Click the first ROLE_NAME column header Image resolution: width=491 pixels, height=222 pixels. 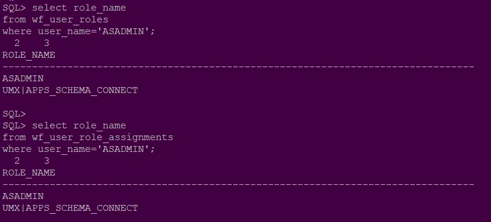point(29,55)
